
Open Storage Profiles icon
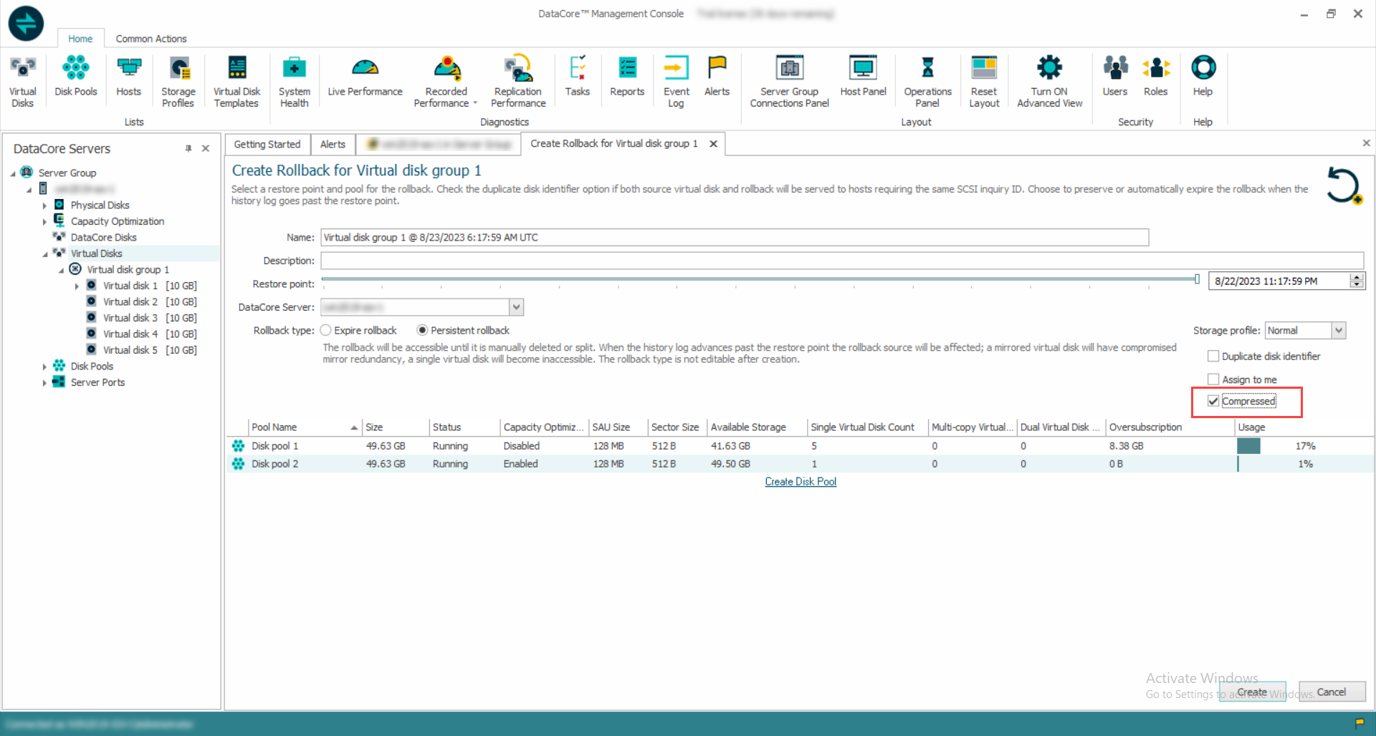pos(178,81)
